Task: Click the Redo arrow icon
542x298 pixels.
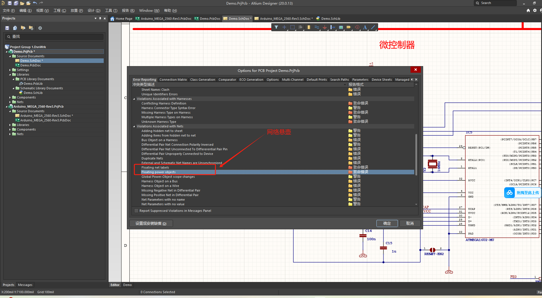Action: (x=41, y=3)
